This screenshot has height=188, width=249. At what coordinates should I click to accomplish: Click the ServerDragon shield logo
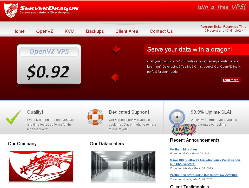[11, 10]
